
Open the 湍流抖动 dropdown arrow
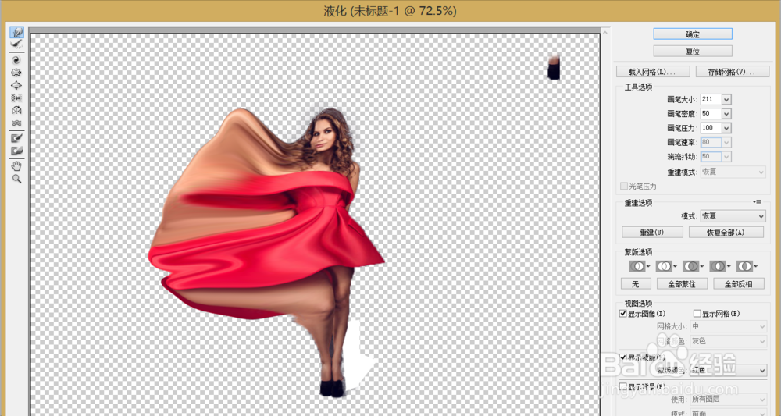(726, 157)
